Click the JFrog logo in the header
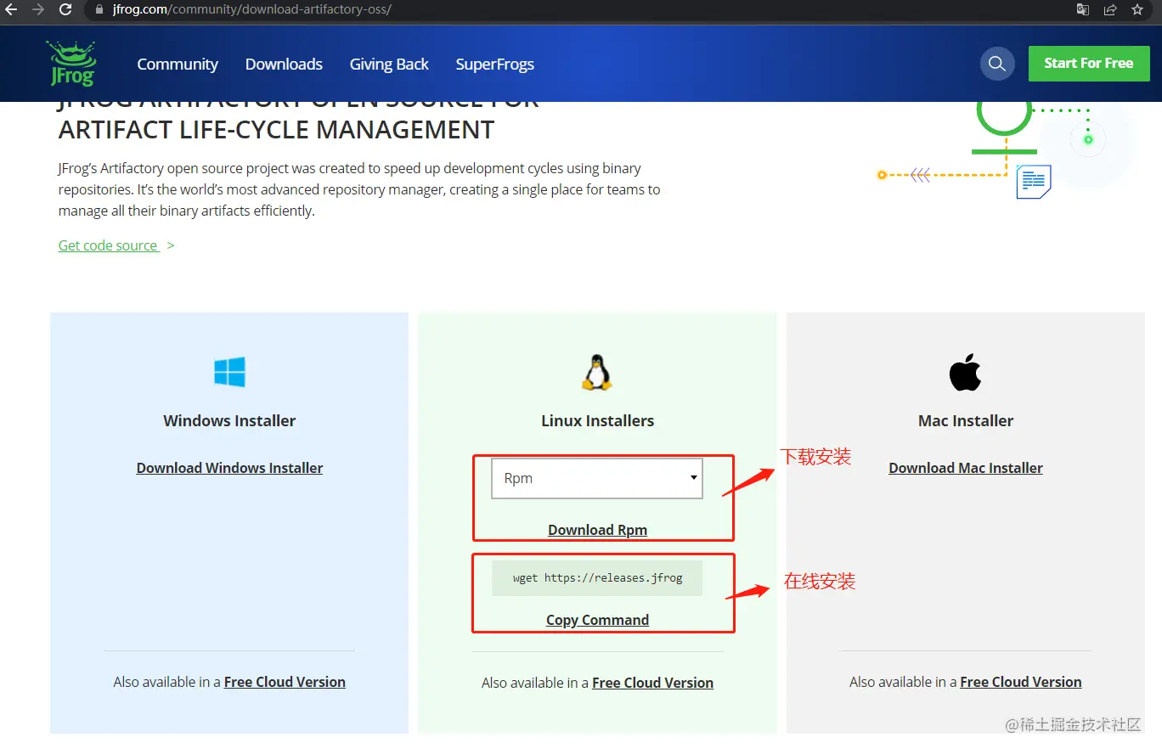This screenshot has width=1162, height=754. tap(71, 64)
